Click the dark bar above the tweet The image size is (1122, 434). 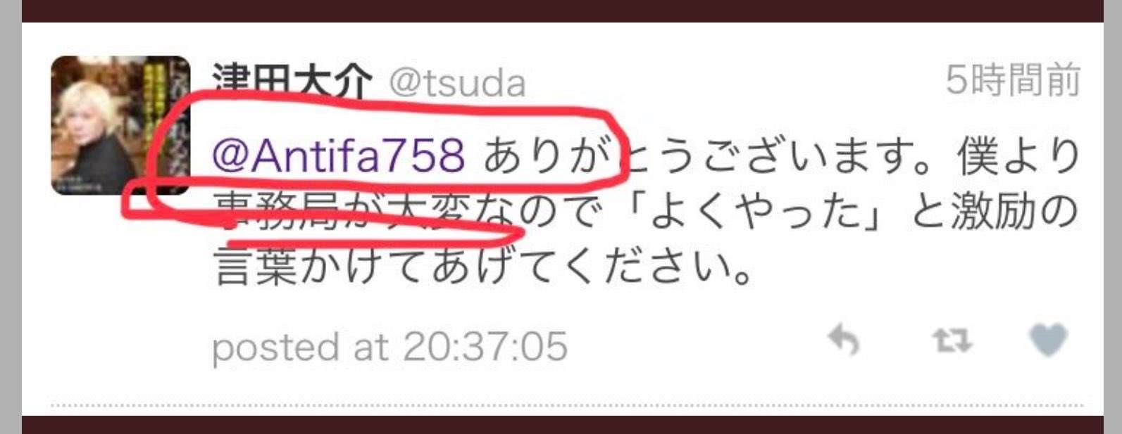[x=561, y=11]
